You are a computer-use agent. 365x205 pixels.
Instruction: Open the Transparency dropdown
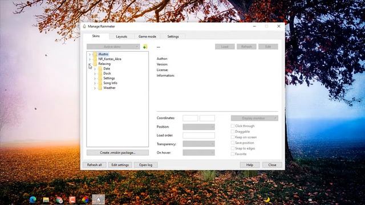(198, 144)
